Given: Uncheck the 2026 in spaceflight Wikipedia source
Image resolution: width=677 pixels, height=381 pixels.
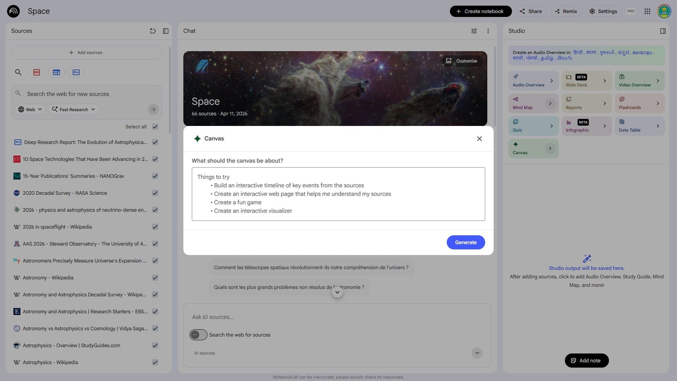Looking at the screenshot, I should (155, 227).
